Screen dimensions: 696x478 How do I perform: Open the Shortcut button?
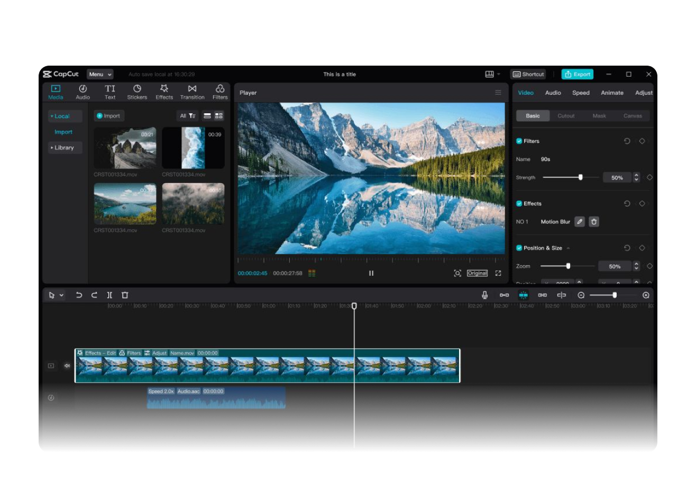pos(528,75)
